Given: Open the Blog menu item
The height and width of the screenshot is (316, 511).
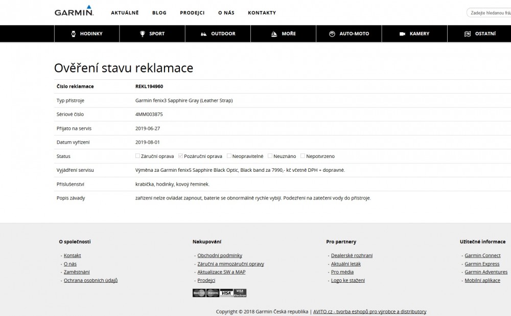Looking at the screenshot, I should point(159,13).
